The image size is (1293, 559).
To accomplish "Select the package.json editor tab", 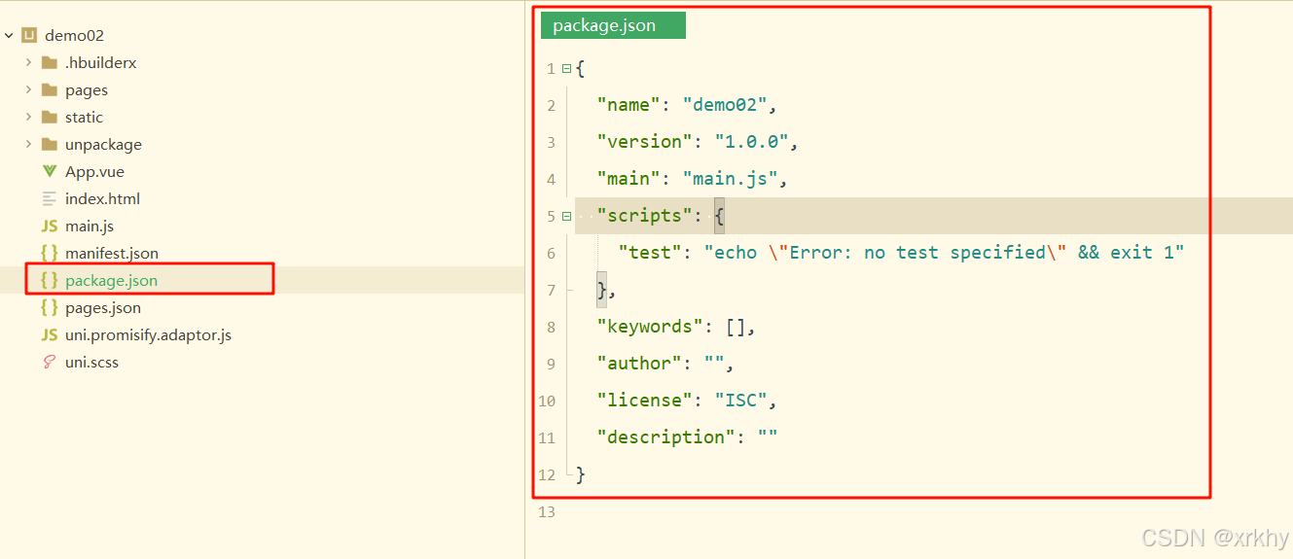I will 613,26.
